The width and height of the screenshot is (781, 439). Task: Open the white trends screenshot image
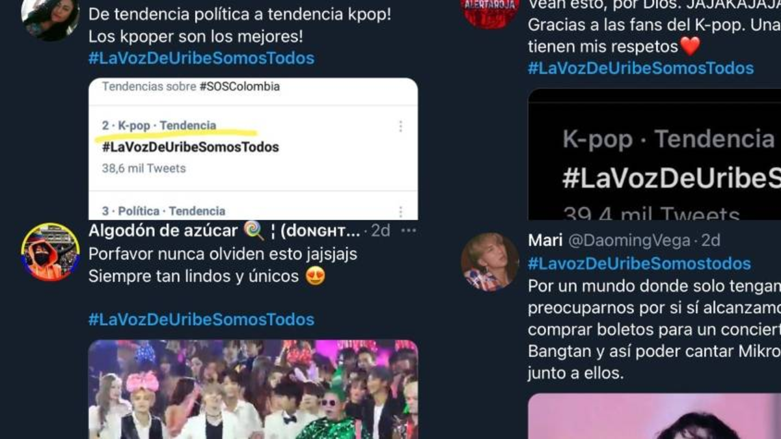pos(253,149)
